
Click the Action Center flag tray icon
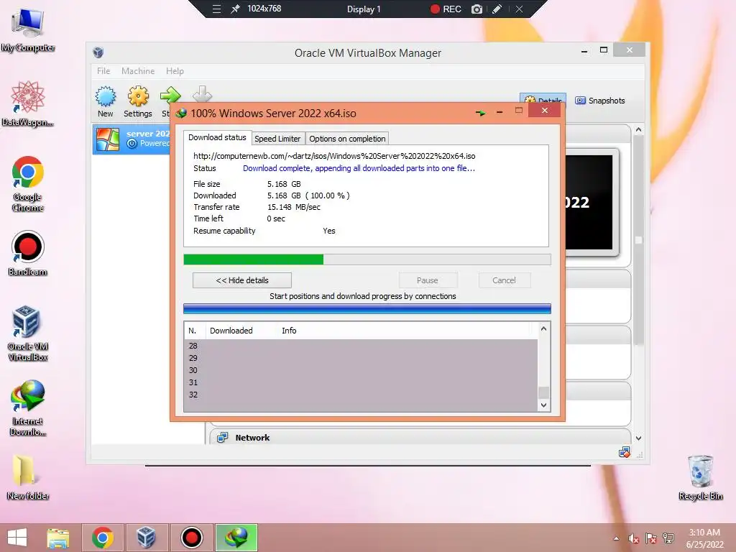click(651, 538)
